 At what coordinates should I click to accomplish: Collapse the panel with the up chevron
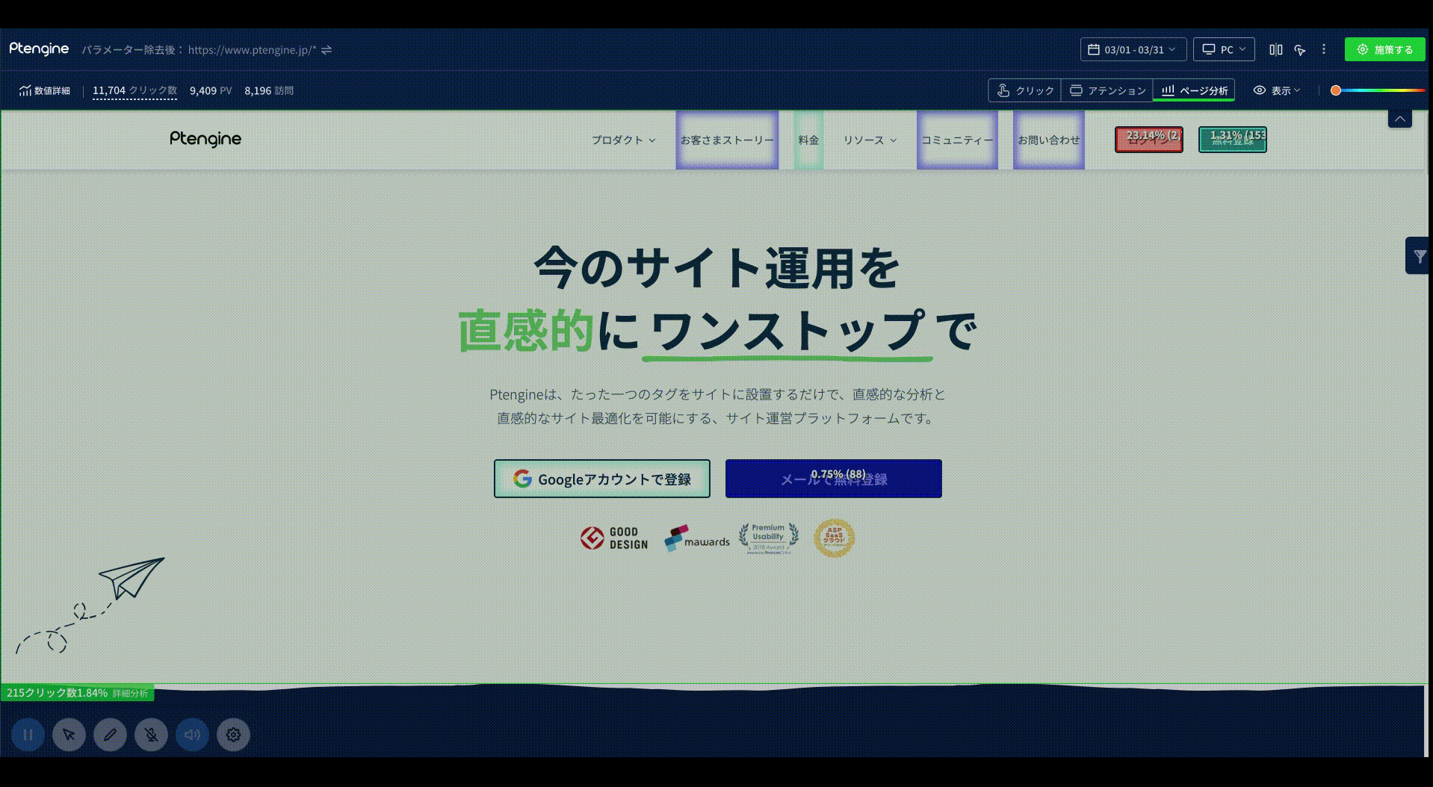(1399, 119)
